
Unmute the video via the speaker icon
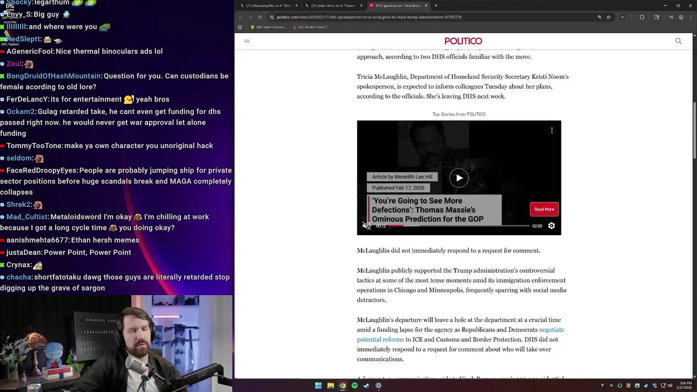point(366,225)
